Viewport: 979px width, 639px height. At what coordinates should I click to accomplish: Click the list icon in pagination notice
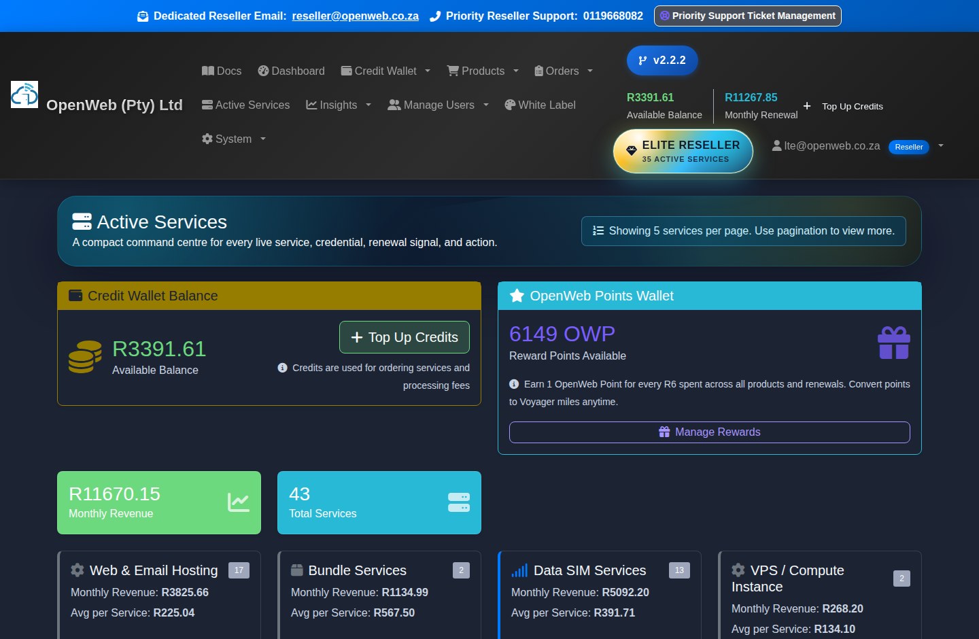click(x=598, y=230)
